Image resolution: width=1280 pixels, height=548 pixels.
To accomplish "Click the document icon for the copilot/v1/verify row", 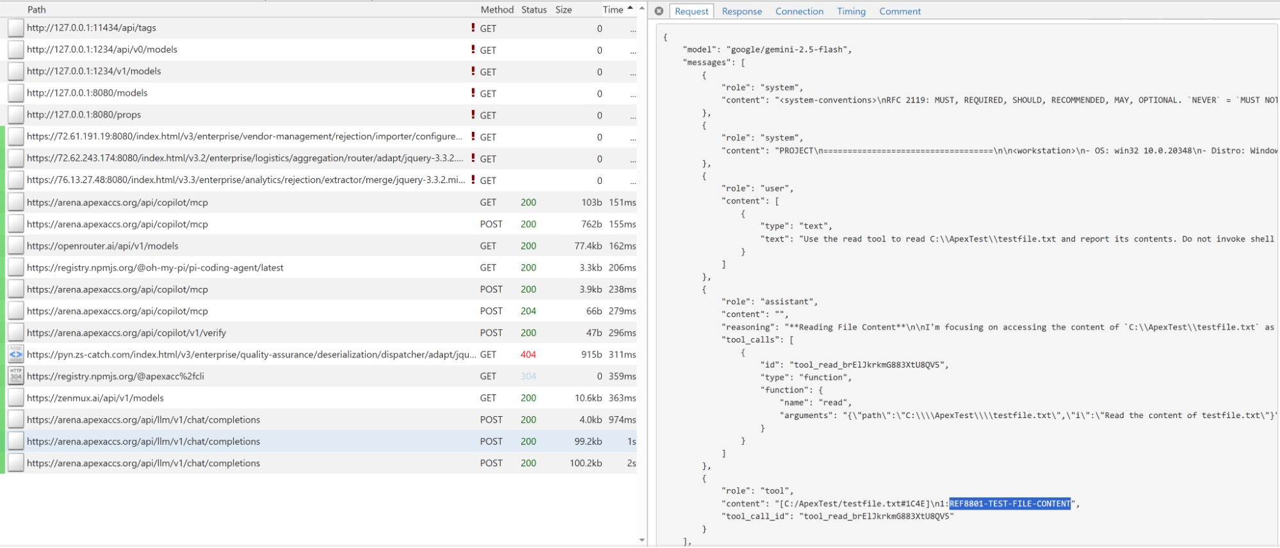I will click(x=16, y=332).
